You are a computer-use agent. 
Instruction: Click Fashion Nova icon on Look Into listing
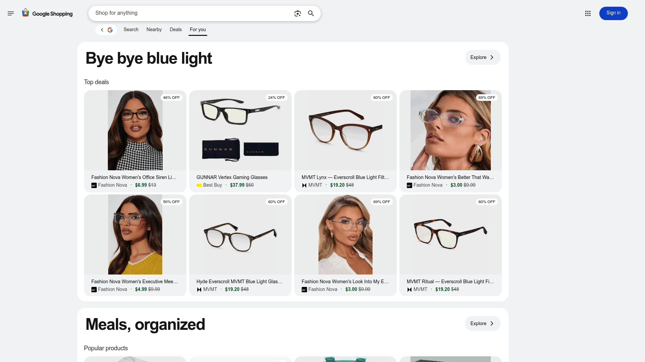(304, 290)
